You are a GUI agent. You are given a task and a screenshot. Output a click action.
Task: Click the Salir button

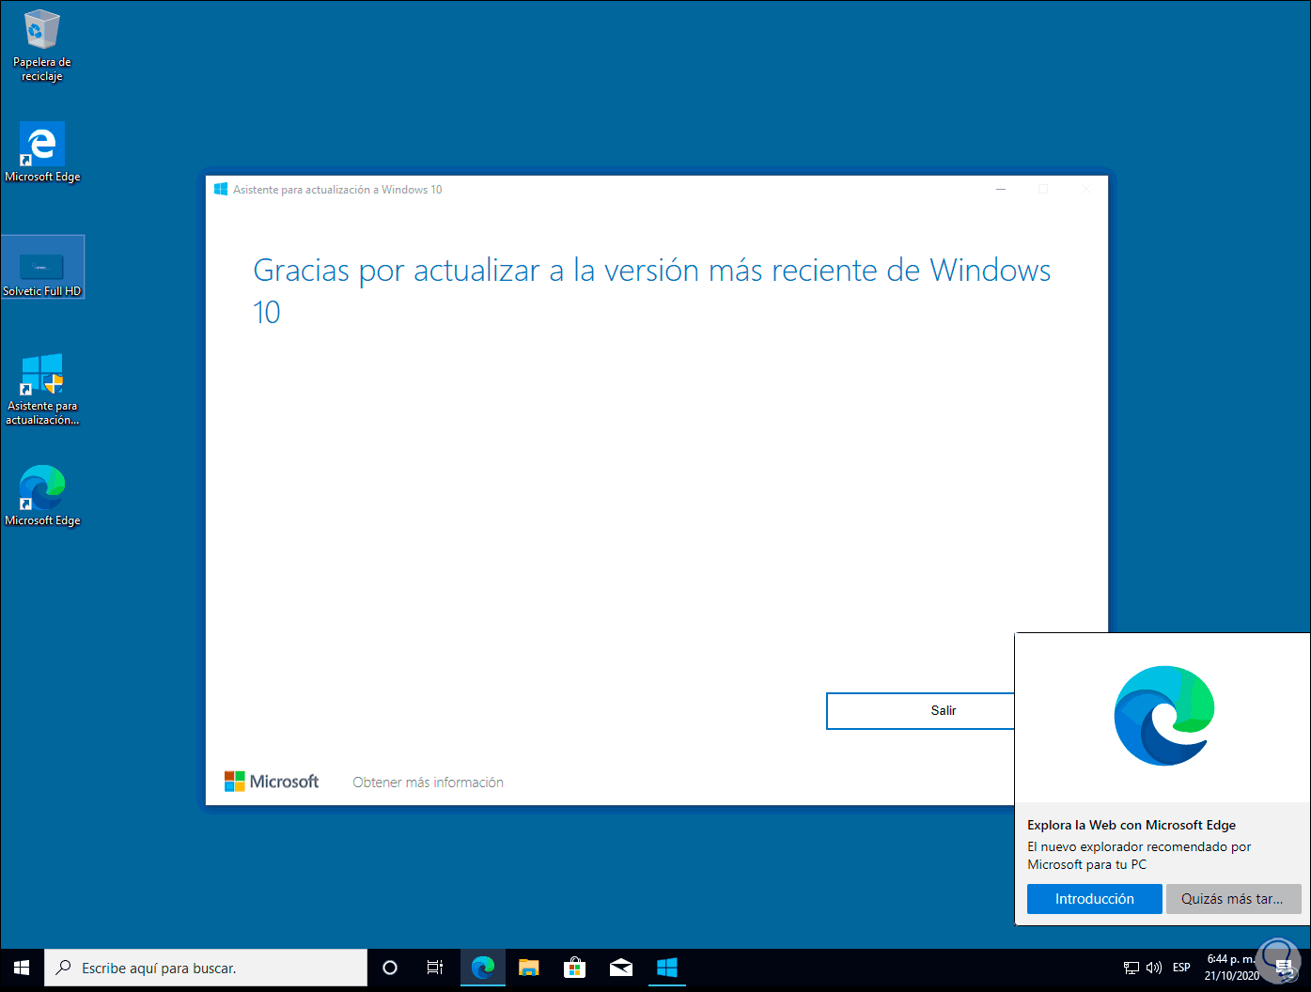(x=921, y=711)
